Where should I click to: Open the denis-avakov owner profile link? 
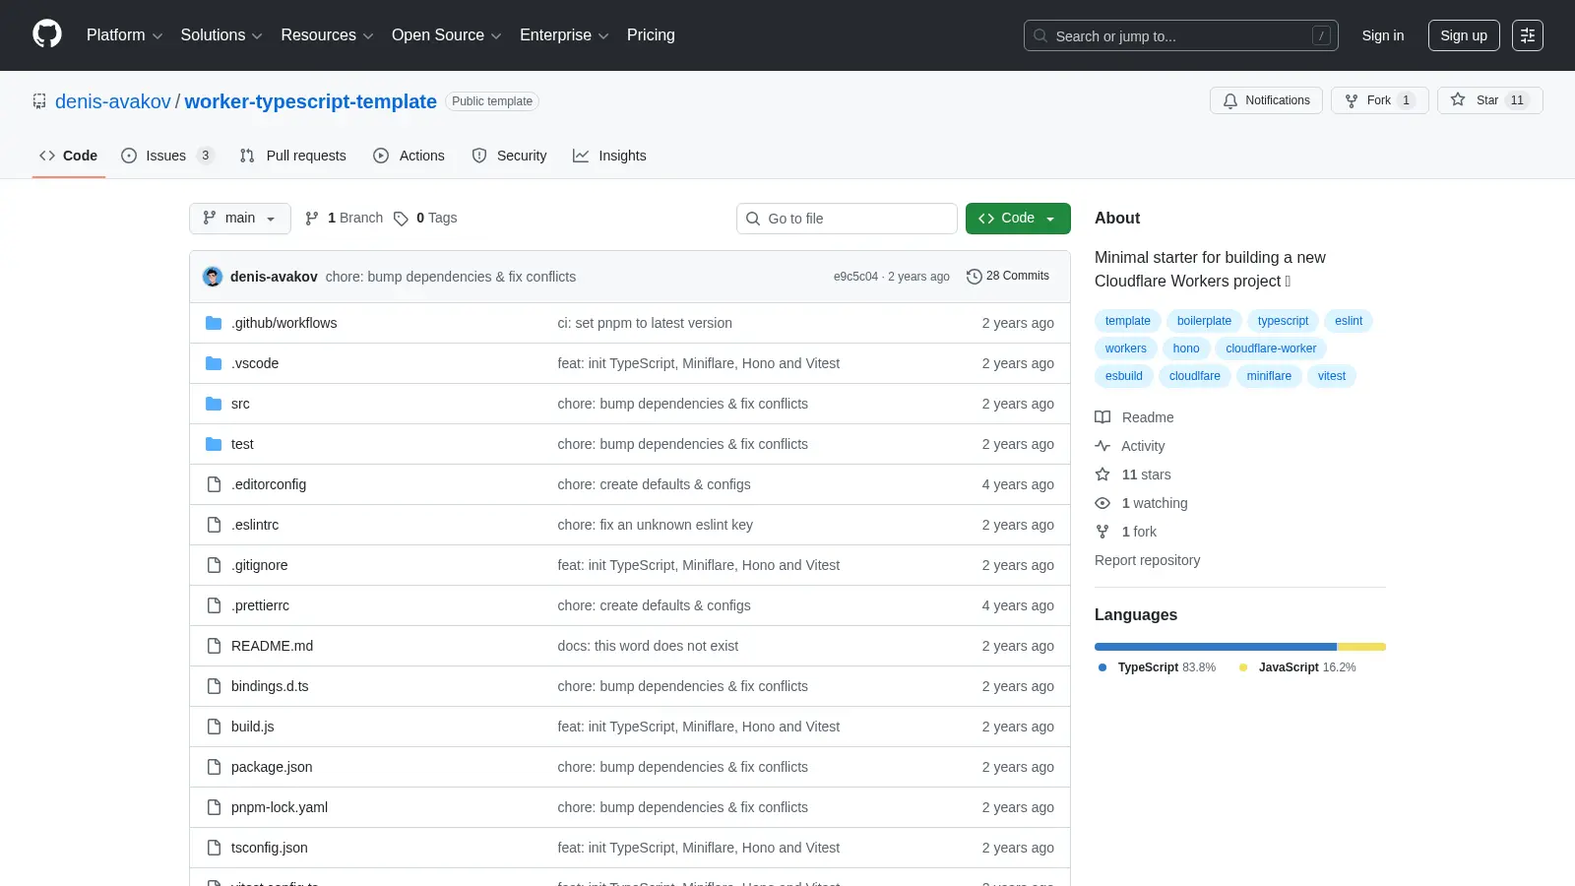click(113, 101)
